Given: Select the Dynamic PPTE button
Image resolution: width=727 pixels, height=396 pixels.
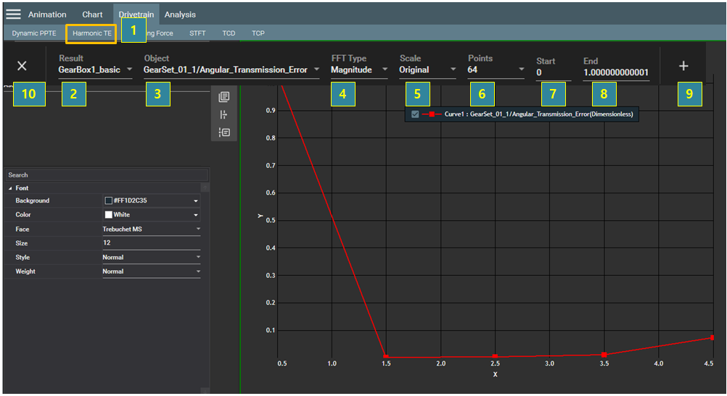Looking at the screenshot, I should point(34,33).
